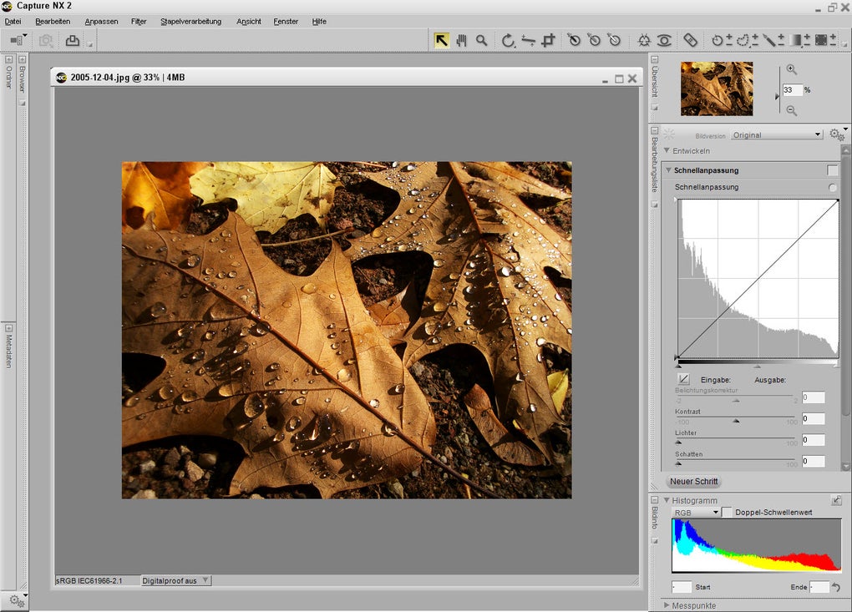Click the zoom-in magnifier in Übersicht panel
The height and width of the screenshot is (612, 852).
791,70
